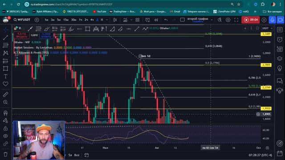
Task: Open the USDT currency dropdown
Action: point(267,28)
